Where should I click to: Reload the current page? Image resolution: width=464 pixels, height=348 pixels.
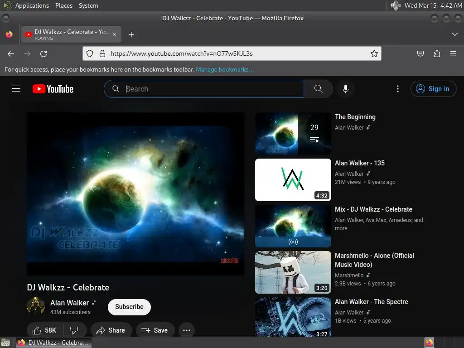[43, 53]
